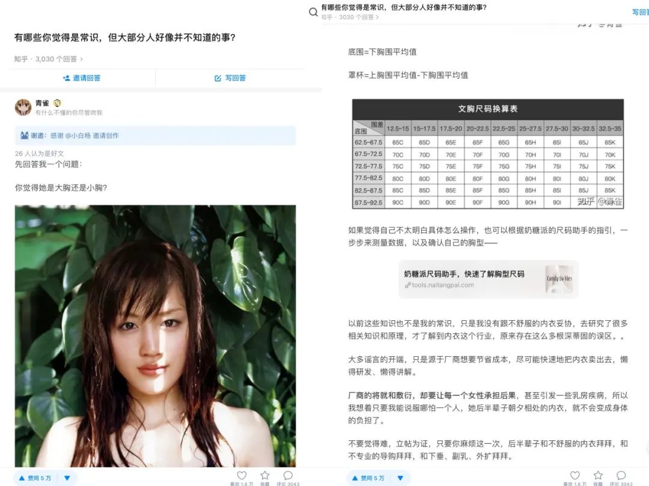The height and width of the screenshot is (486, 649).
Task: Click 青雀's round profile avatar
Action: 23,108
